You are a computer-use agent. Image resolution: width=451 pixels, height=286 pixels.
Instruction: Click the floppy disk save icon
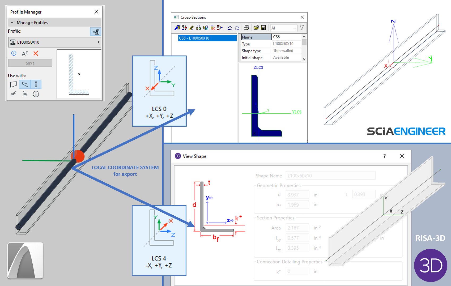[x=263, y=28]
